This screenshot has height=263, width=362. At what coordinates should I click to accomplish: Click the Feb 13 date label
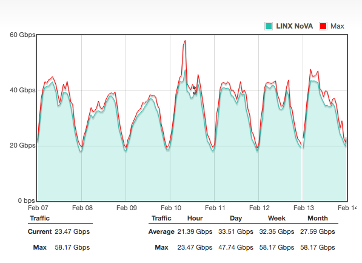click(304, 208)
